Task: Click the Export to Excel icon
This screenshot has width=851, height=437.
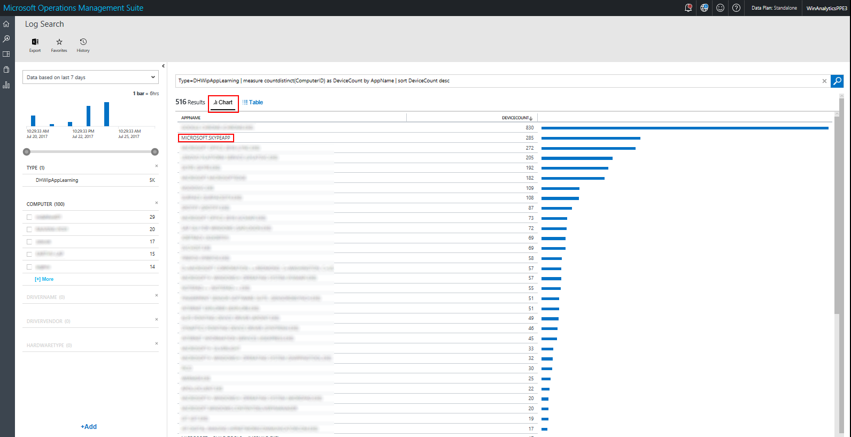Action: pyautogui.click(x=35, y=42)
